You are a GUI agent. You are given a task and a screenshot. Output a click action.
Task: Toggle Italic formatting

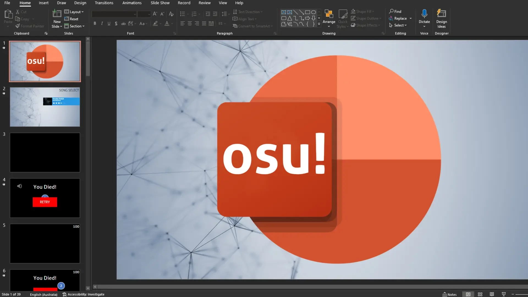tap(102, 23)
